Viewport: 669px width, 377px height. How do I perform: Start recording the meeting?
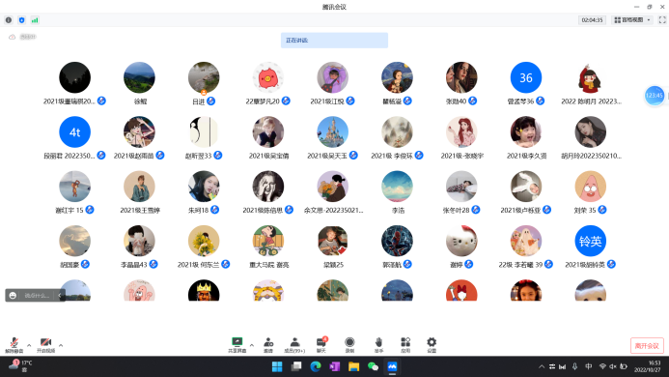tap(349, 344)
